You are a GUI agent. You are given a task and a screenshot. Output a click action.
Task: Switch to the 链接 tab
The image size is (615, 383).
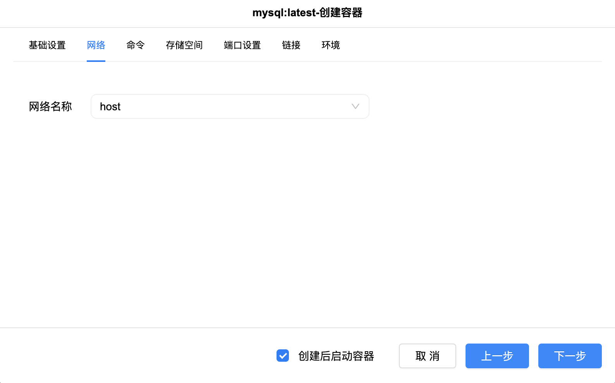point(291,45)
